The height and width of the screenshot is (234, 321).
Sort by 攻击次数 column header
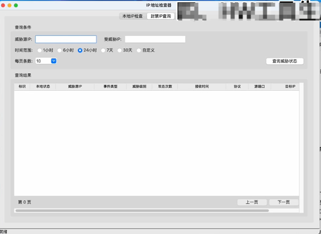coord(165,87)
